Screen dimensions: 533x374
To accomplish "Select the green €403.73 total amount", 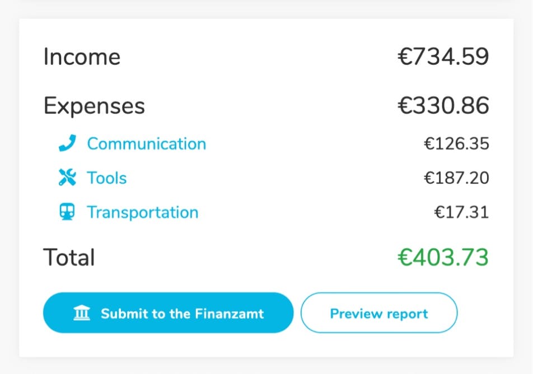I will tap(443, 258).
